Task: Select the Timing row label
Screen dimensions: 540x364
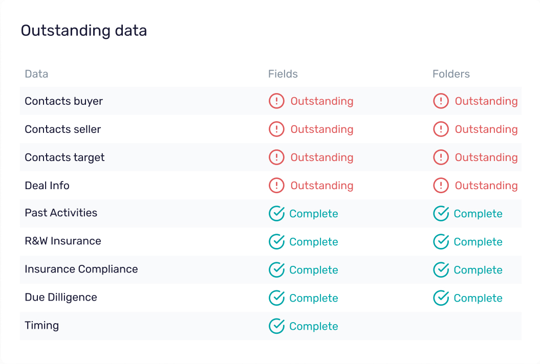Action: [41, 326]
